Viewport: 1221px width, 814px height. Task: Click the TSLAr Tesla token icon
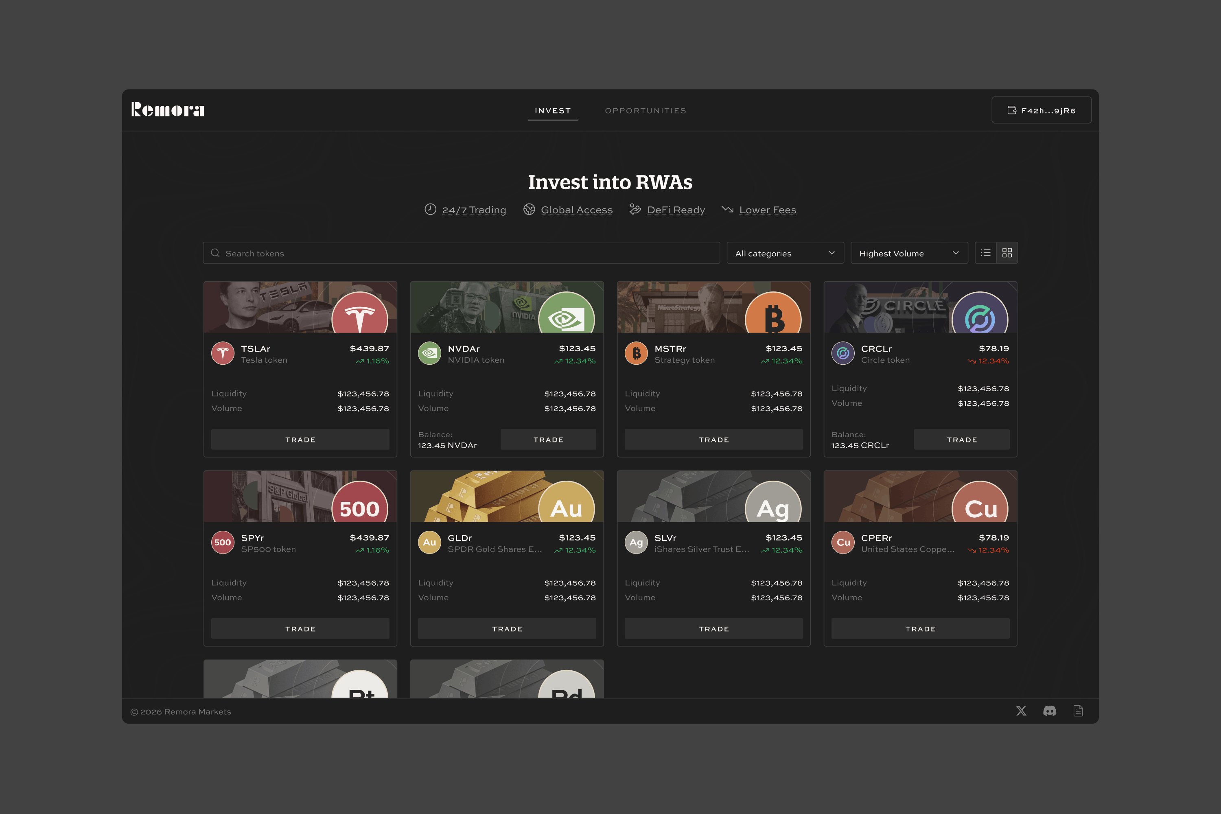click(223, 354)
